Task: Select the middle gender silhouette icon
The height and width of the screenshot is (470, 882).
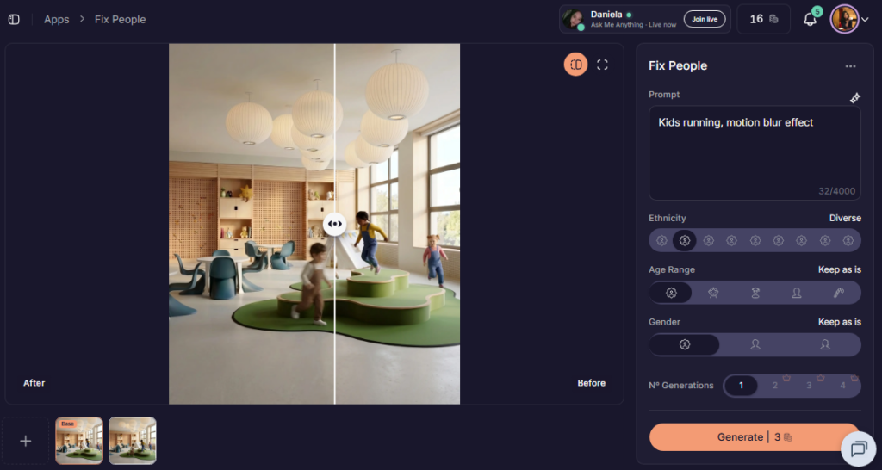Action: pos(755,344)
